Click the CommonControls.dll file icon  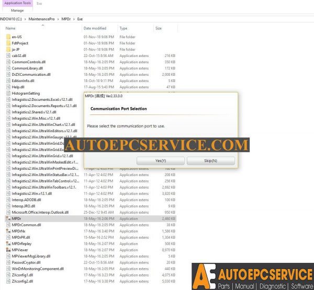(8, 62)
